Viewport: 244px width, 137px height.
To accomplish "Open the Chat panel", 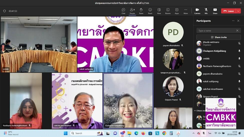I will (x=123, y=11).
